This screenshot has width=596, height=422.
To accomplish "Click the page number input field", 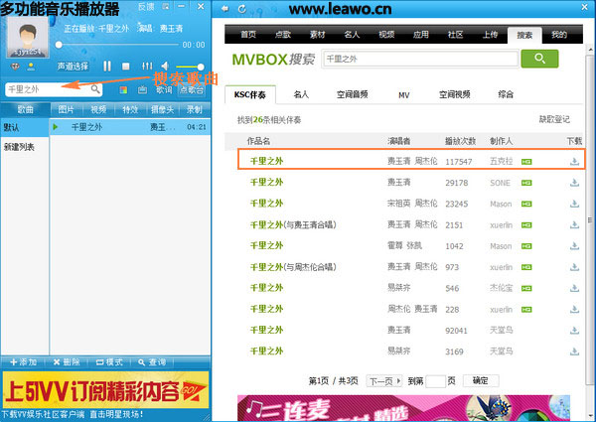I will point(436,381).
